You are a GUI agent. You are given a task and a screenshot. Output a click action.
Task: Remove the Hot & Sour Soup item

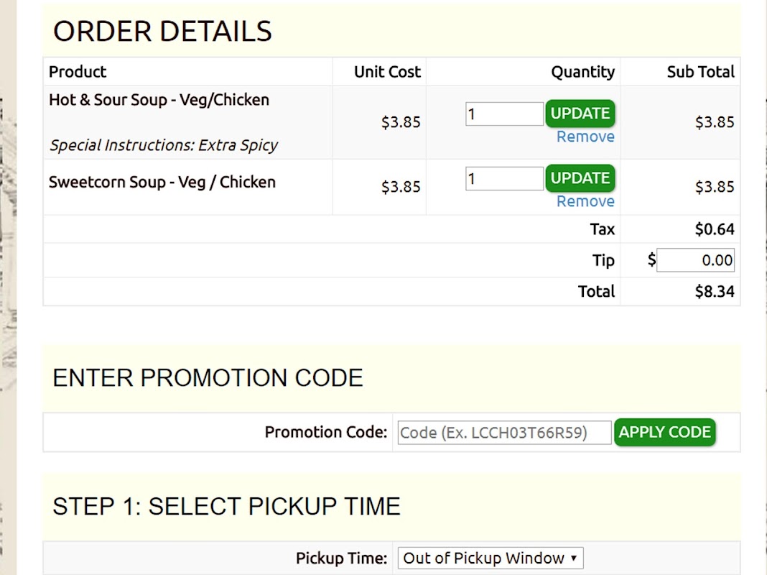tap(585, 137)
